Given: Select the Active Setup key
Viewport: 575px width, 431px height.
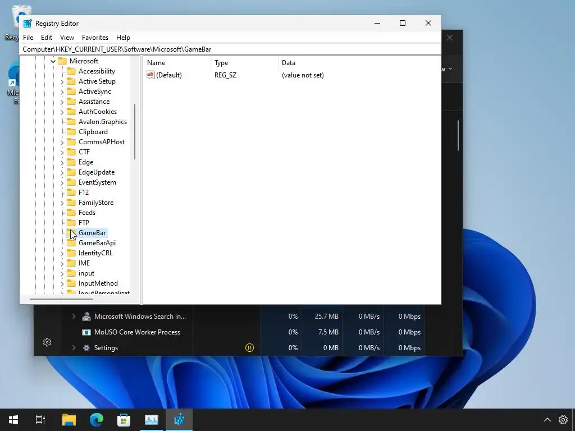Looking at the screenshot, I should point(97,81).
